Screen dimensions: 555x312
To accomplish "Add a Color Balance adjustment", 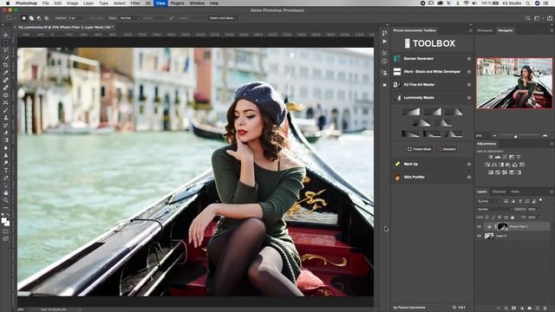I will click(494, 165).
